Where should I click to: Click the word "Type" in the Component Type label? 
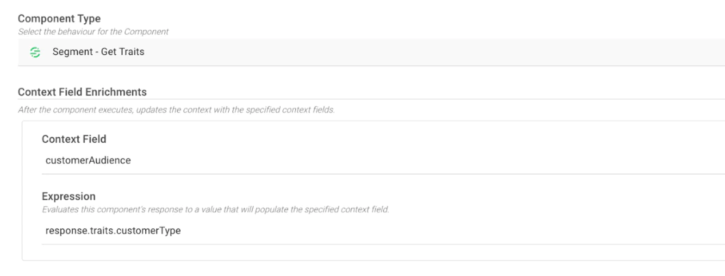pos(88,19)
